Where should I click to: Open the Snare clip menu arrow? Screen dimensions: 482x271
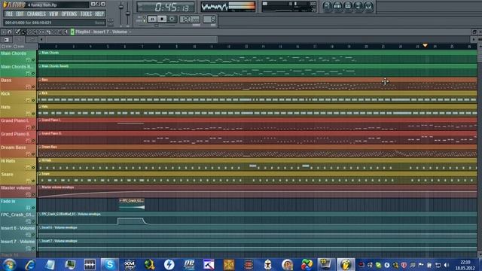click(x=40, y=174)
